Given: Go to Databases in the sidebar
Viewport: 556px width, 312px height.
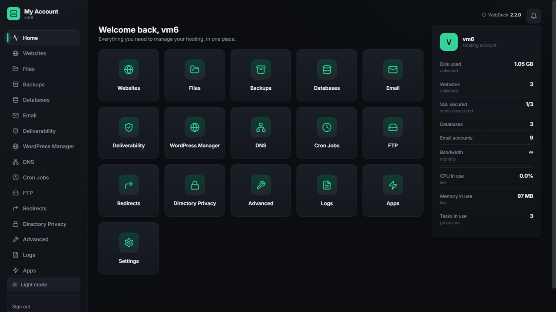Looking at the screenshot, I should pyautogui.click(x=43, y=100).
